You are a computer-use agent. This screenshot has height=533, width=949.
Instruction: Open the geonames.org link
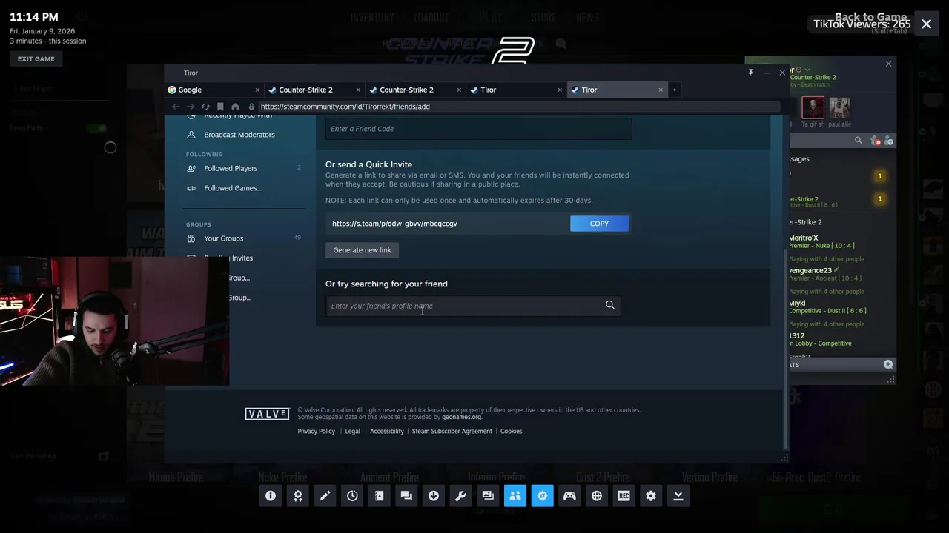(461, 417)
